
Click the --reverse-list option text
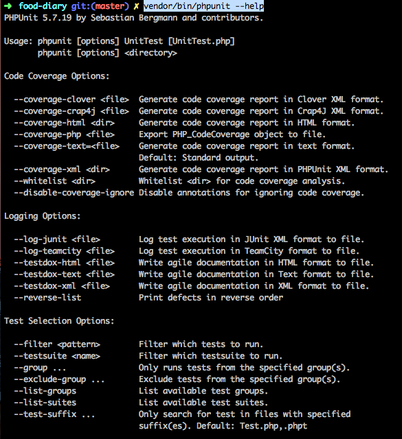[x=47, y=298]
